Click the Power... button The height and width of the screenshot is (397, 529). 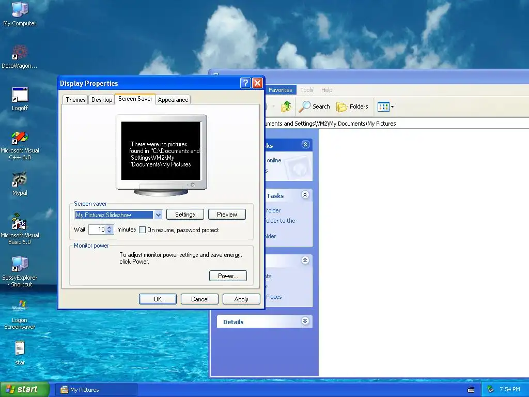[228, 276]
